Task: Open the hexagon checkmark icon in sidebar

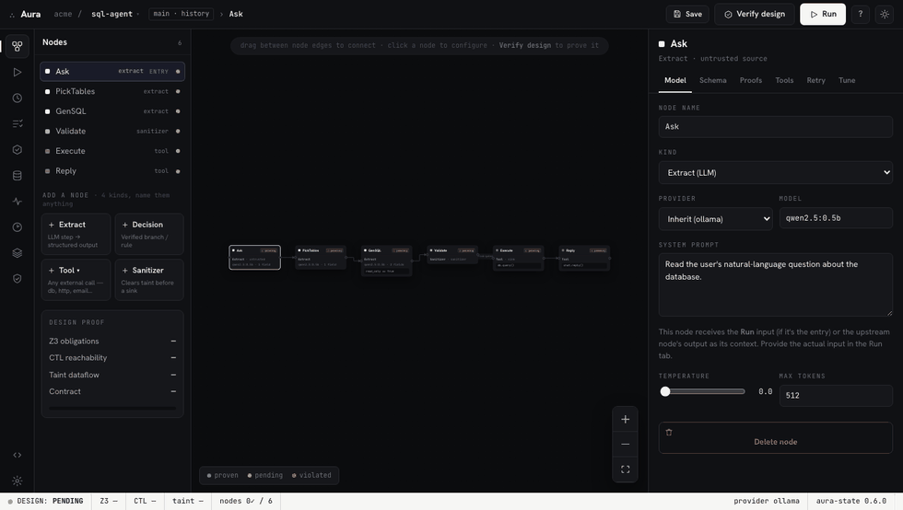Action: 18,150
